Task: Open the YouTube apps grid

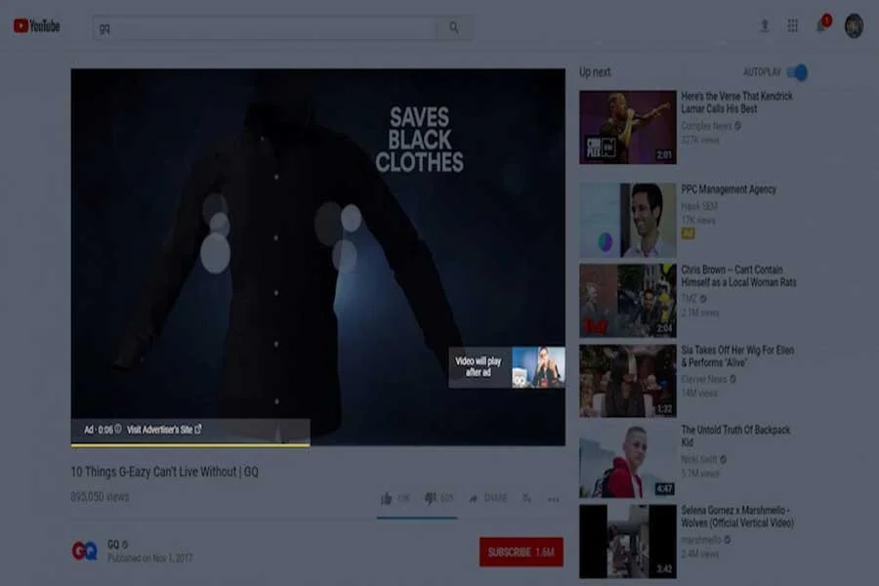Action: coord(793,26)
